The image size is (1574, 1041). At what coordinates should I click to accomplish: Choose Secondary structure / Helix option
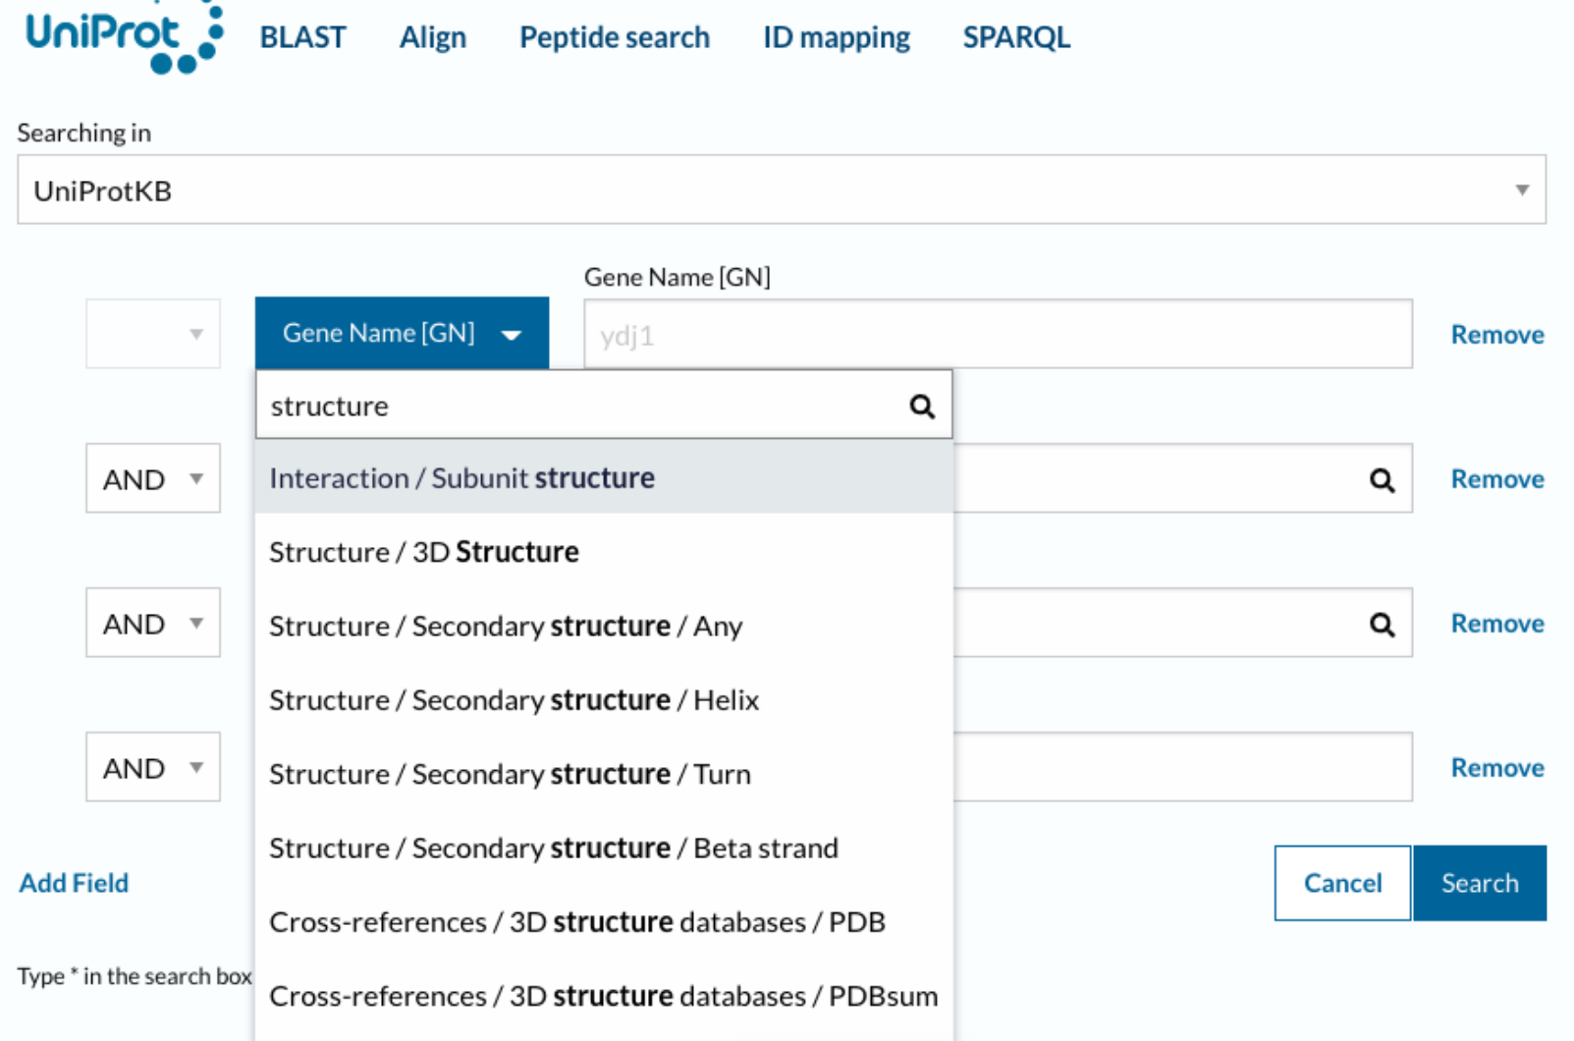click(604, 699)
